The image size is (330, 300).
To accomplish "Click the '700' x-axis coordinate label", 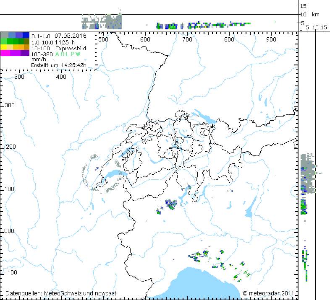I will [x=187, y=39].
